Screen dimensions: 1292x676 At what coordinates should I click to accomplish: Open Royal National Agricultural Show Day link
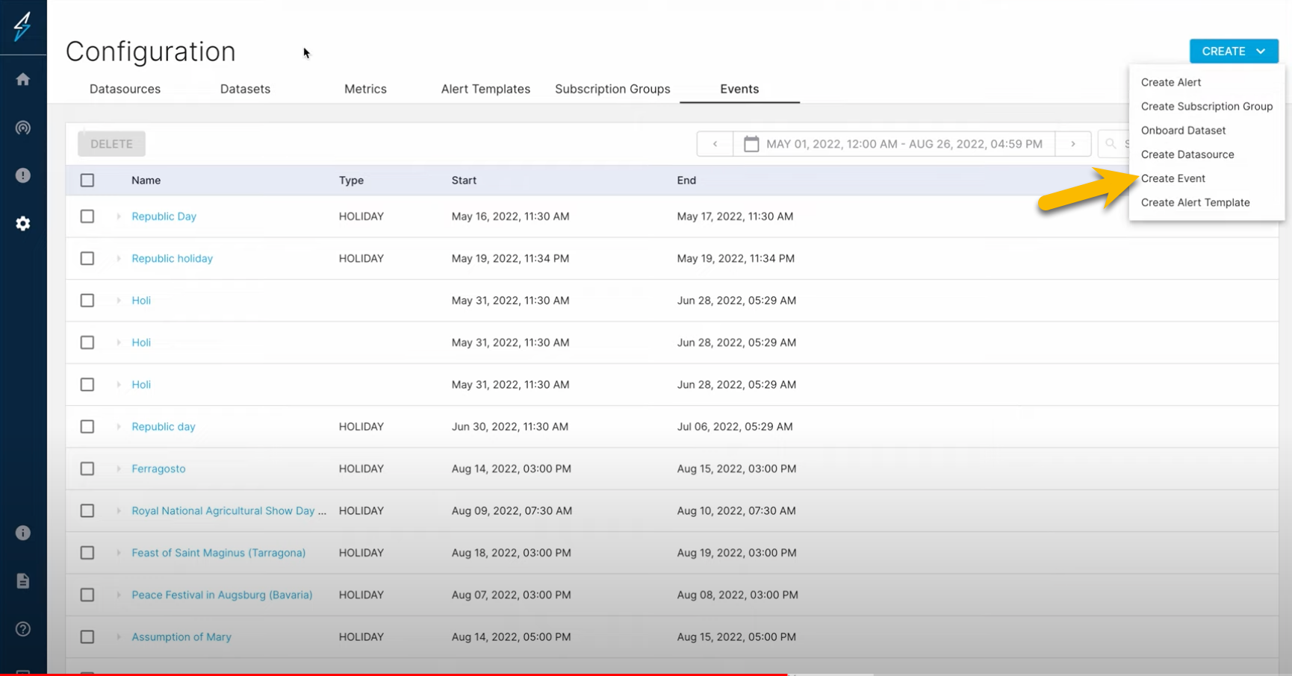[x=229, y=511]
